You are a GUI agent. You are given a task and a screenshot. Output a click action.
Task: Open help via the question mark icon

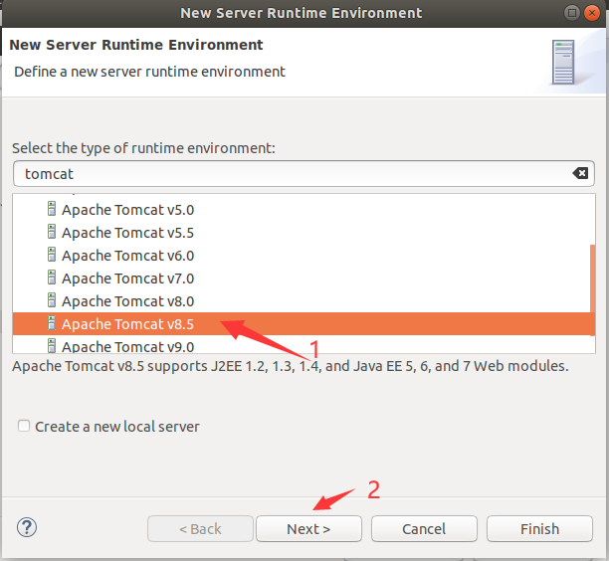coord(27,527)
